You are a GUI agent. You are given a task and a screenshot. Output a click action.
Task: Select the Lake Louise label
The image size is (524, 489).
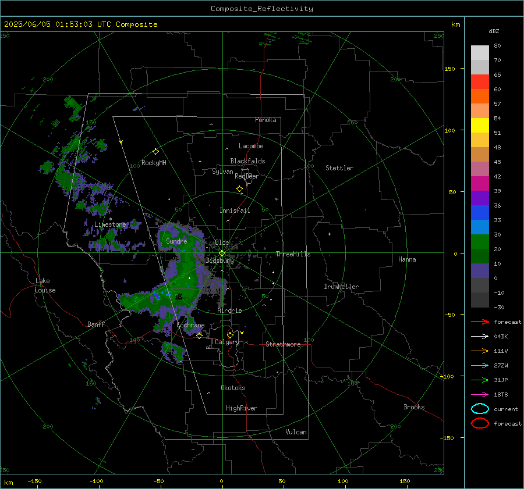point(45,285)
